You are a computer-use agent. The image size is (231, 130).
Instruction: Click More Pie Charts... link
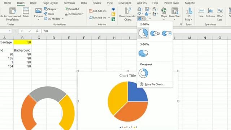[x=155, y=84]
